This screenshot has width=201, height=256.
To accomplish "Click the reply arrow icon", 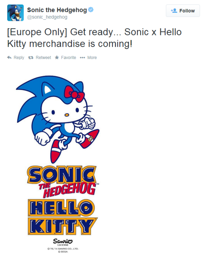I will tap(9, 57).
